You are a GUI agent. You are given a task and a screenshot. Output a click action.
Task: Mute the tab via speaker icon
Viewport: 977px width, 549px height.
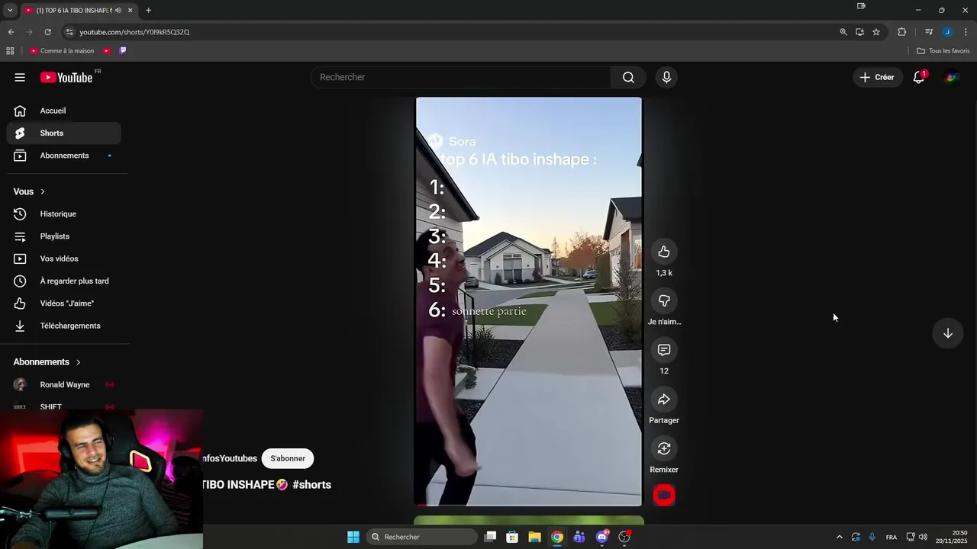click(x=118, y=11)
